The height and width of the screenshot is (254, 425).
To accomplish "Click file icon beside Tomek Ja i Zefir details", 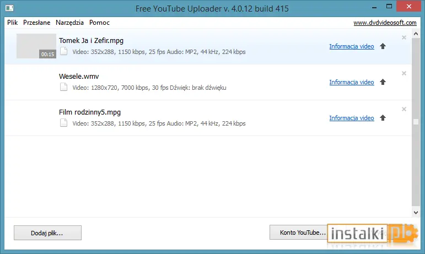I will (x=64, y=51).
